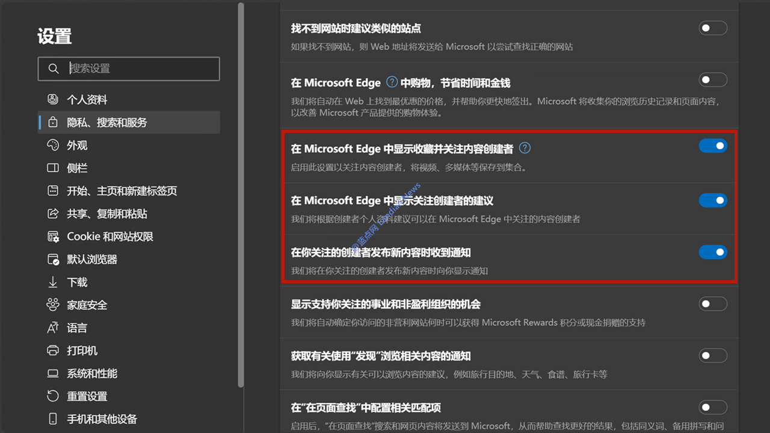Turn off 创建者发布新内容时收到通知 toggle

(x=713, y=252)
